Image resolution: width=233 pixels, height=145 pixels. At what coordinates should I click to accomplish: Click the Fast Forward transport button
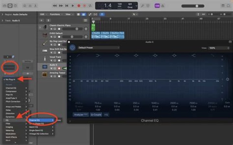tap(61, 6)
